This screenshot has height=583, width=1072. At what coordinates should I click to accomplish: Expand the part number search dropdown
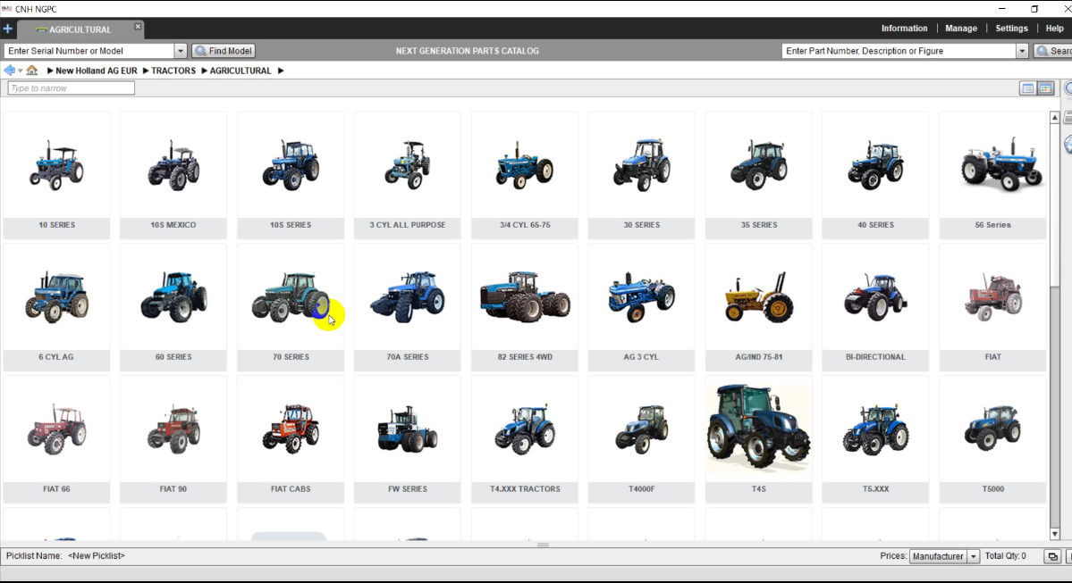pos(1022,51)
